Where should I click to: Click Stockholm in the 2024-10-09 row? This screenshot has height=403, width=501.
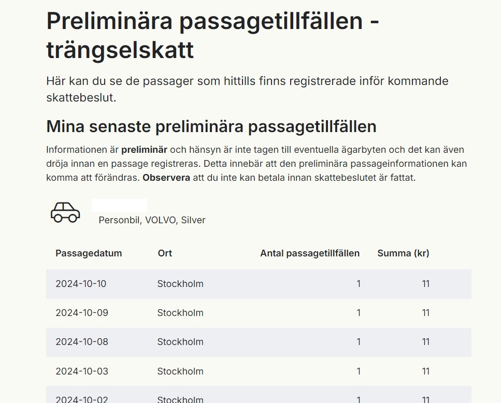(180, 313)
